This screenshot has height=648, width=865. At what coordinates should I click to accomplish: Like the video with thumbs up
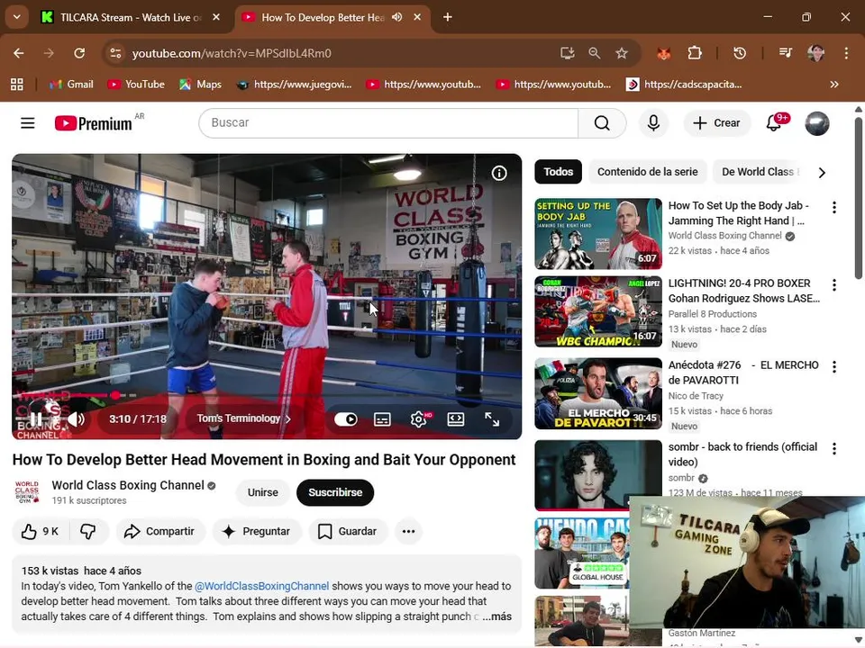39,532
